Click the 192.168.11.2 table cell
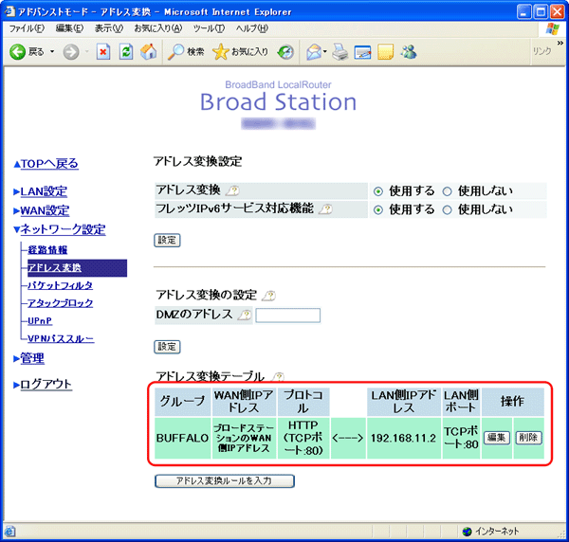This screenshot has width=569, height=542. (404, 439)
